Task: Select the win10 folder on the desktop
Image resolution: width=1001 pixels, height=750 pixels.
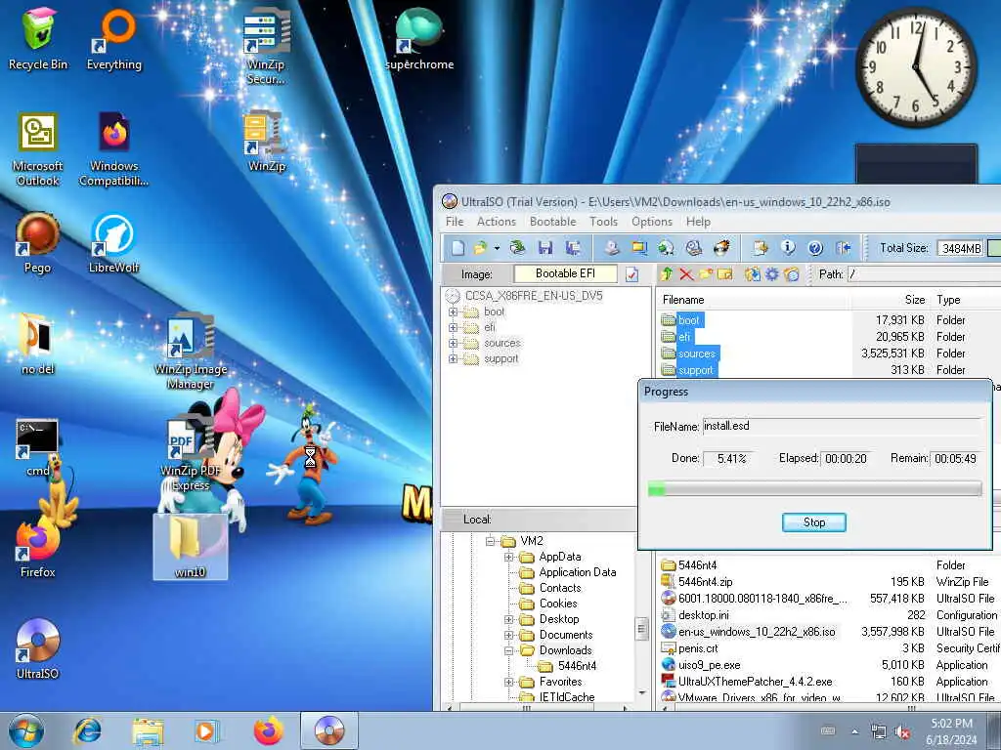Action: [191, 547]
